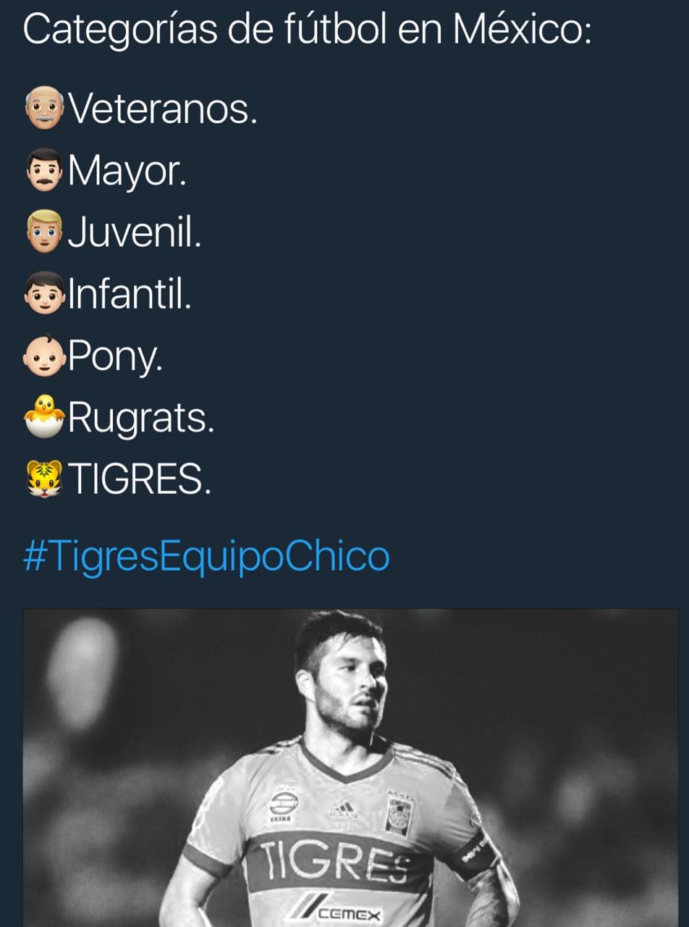Screen dimensions: 689x927
Task: Open the black and white player photo
Action: (350, 768)
